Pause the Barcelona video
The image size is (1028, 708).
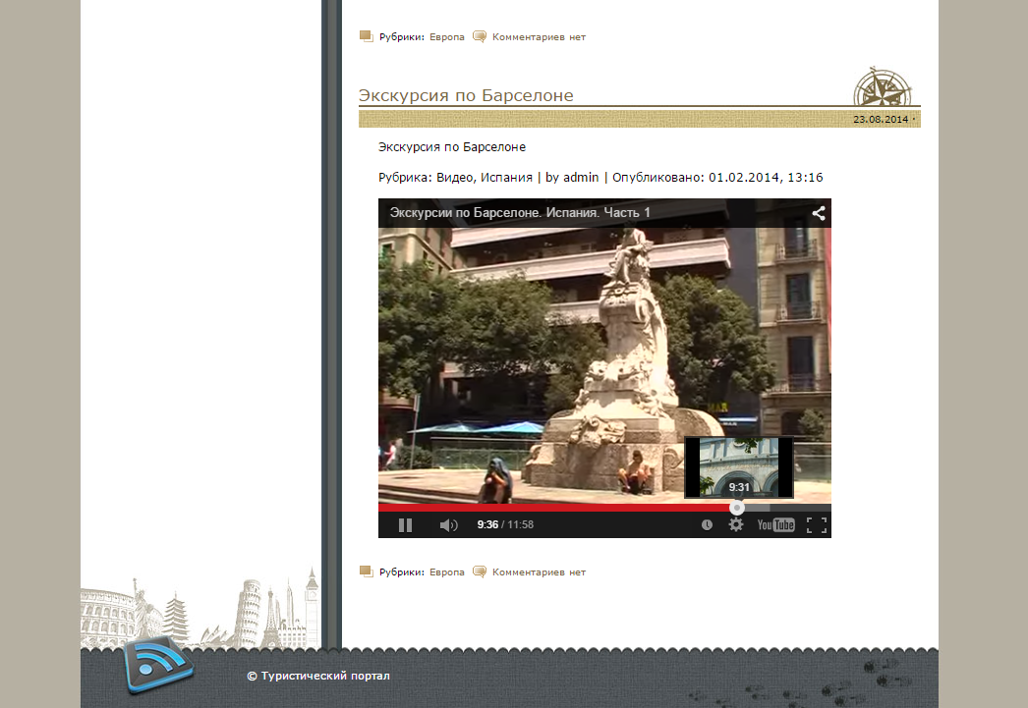click(405, 525)
